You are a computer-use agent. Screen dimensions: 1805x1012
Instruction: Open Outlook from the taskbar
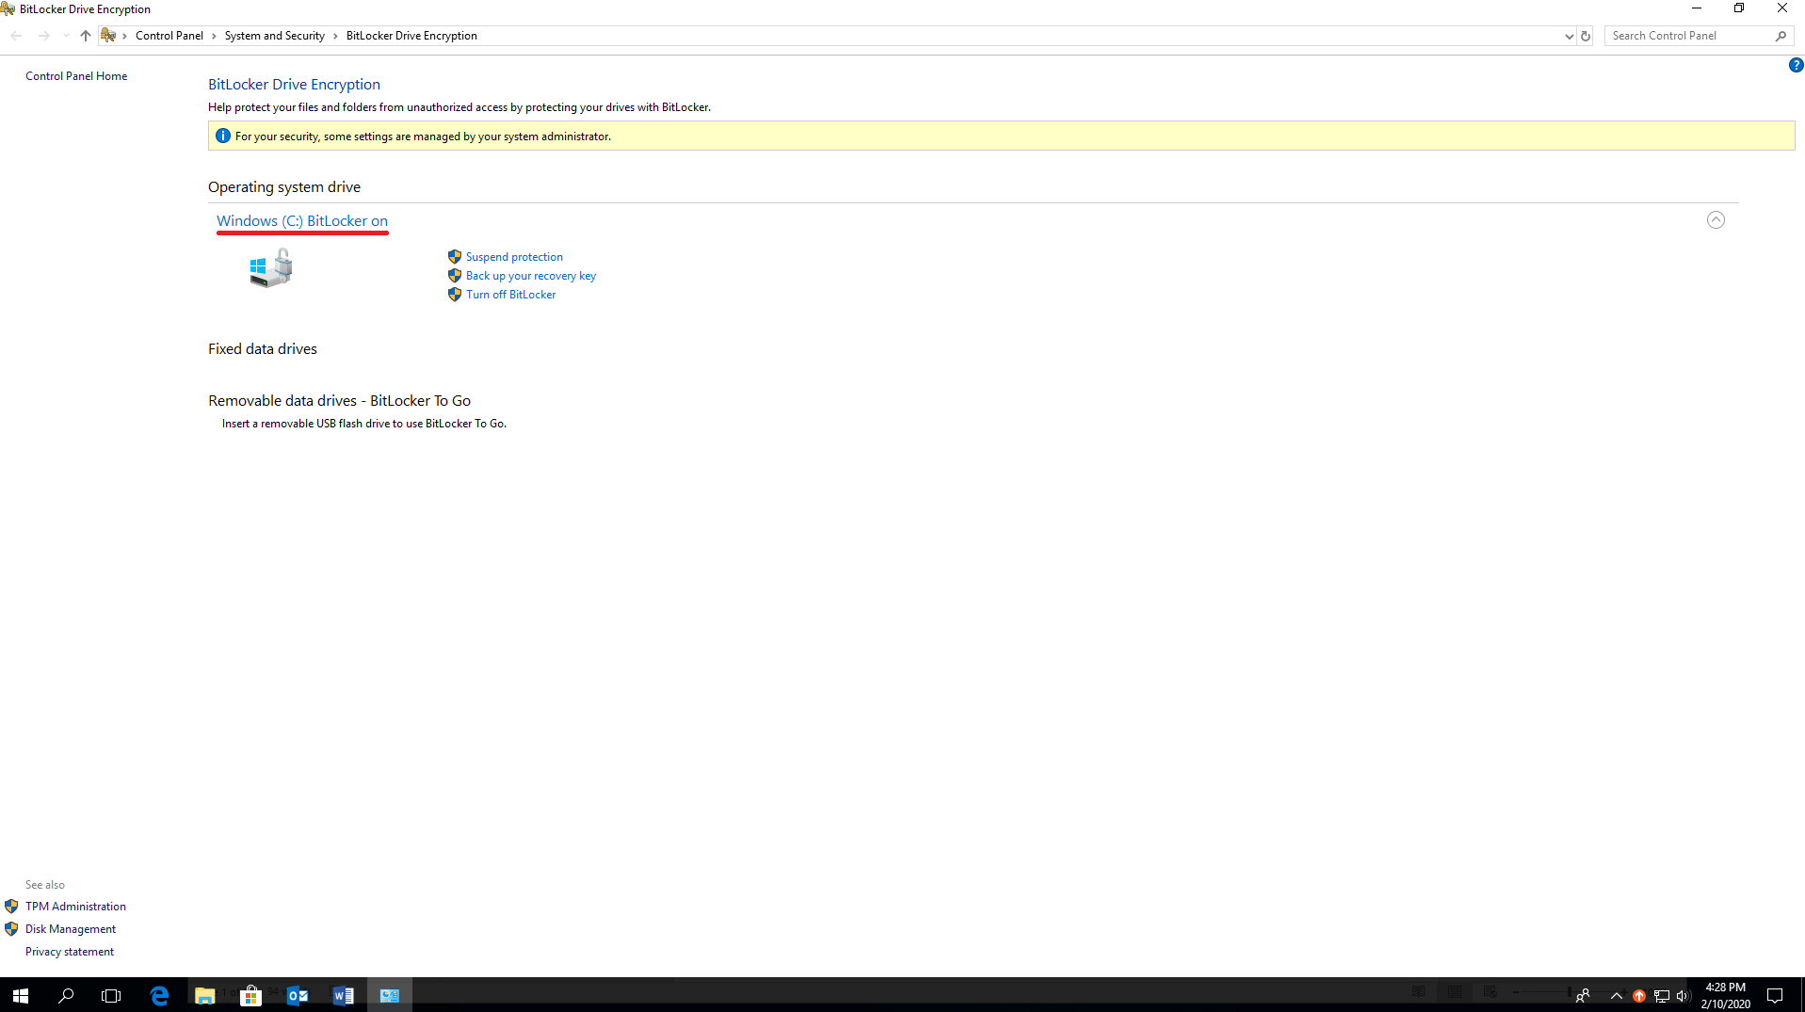pyautogui.click(x=297, y=995)
